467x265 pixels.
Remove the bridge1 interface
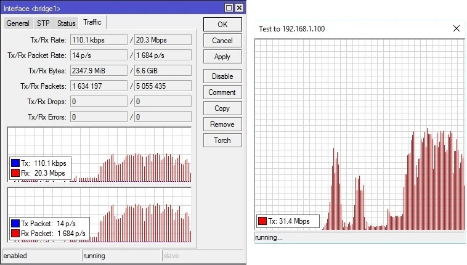click(x=222, y=124)
